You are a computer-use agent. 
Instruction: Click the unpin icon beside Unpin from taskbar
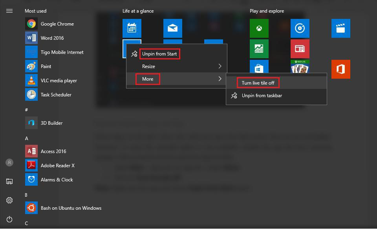coord(234,96)
